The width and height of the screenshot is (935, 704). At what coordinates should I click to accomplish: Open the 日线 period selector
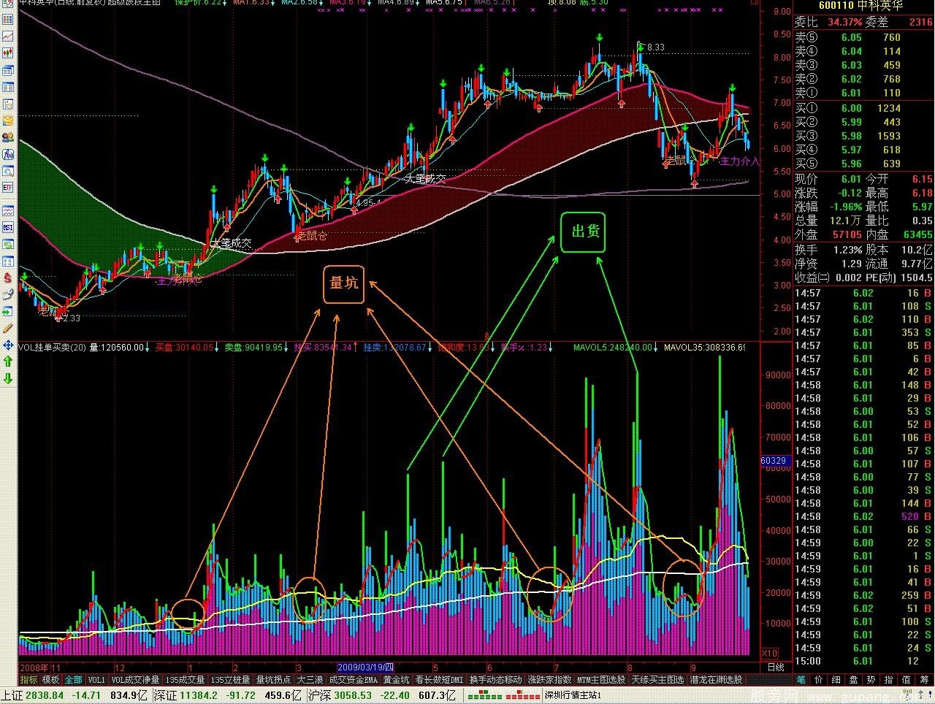pos(775,667)
